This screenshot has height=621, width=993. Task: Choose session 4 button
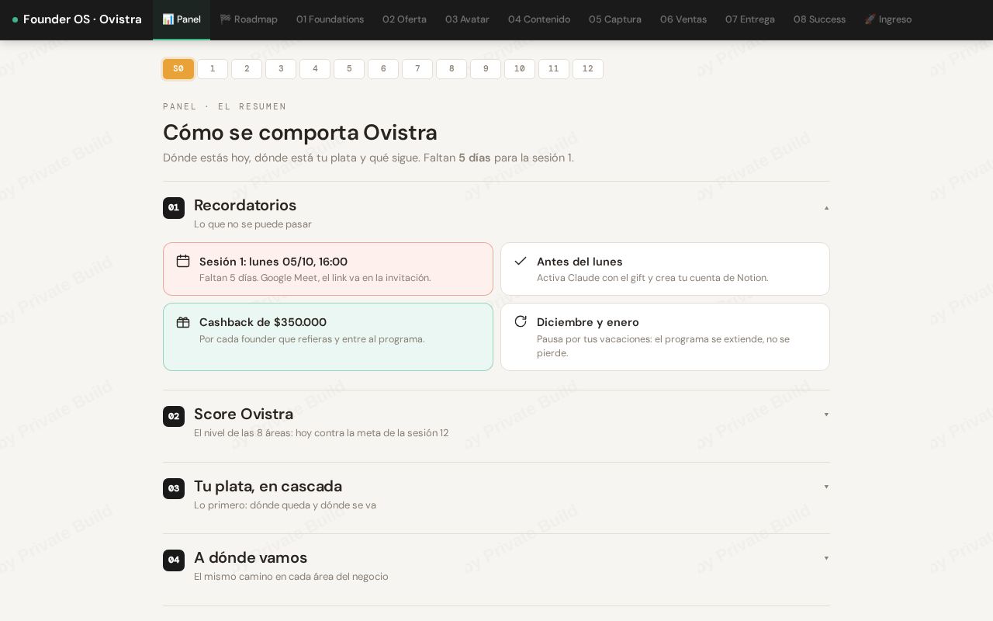tap(315, 69)
